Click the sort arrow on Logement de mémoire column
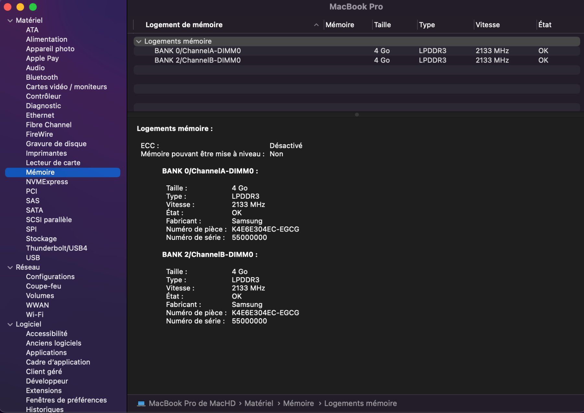584x413 pixels. [x=316, y=25]
